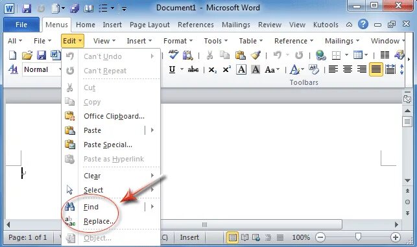Click the Print Layout view icon in status bar

[x=232, y=237]
